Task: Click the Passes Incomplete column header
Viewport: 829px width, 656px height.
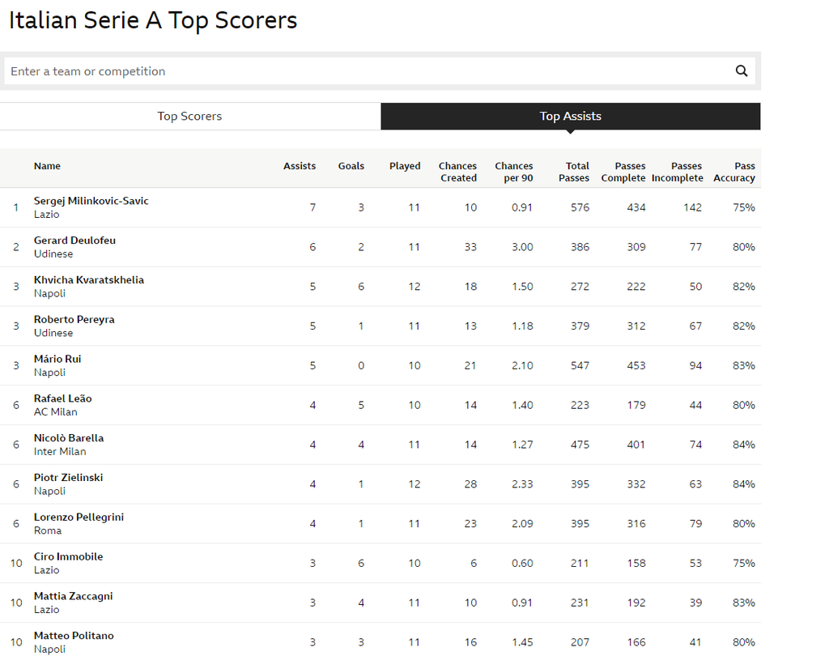Action: click(678, 172)
